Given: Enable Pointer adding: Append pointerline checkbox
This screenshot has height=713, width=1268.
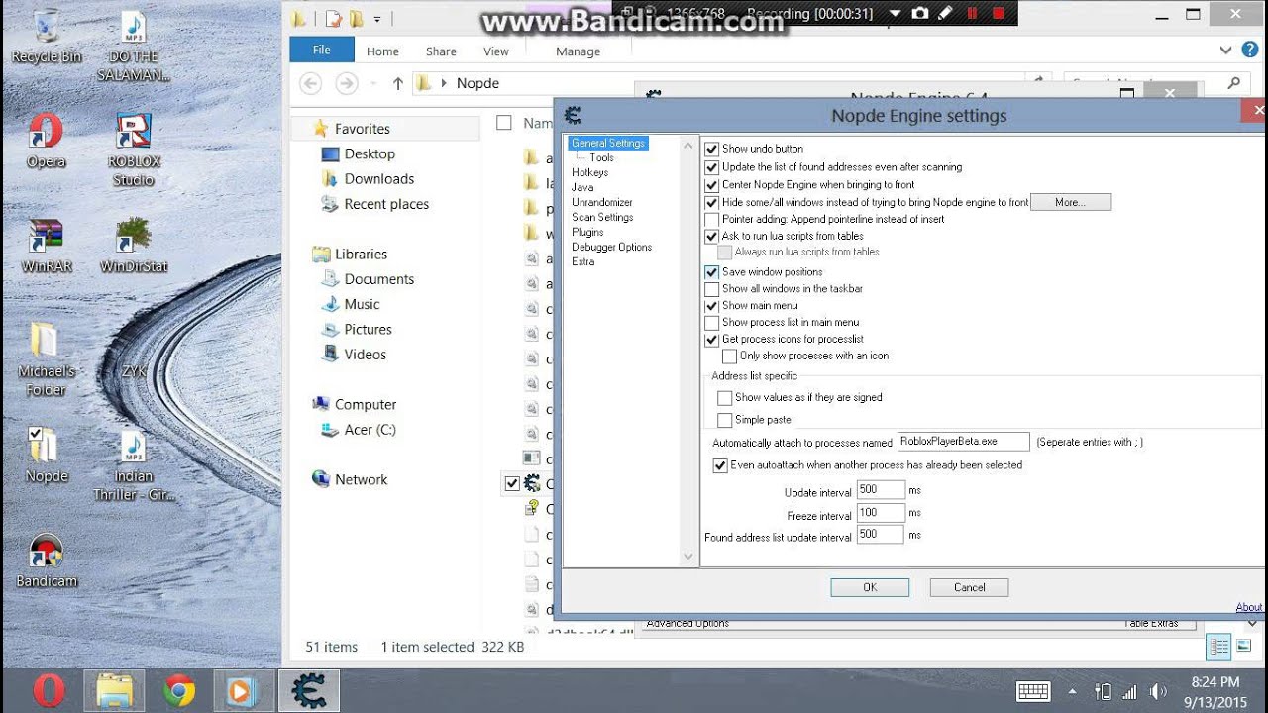Looking at the screenshot, I should (711, 219).
